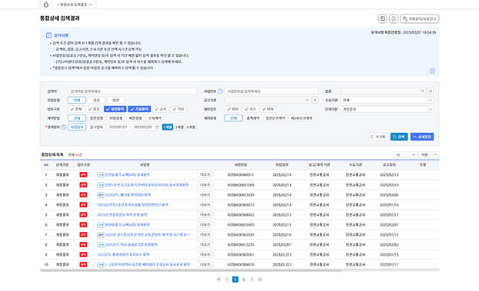Viewport: 479px width, 291px height.
Task: Toggle the 물품 checkbox in 업무구분
Action: click(x=94, y=109)
